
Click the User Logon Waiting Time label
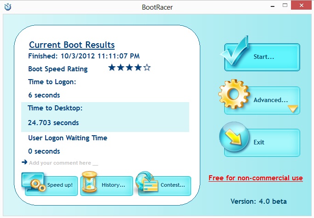tap(68, 138)
